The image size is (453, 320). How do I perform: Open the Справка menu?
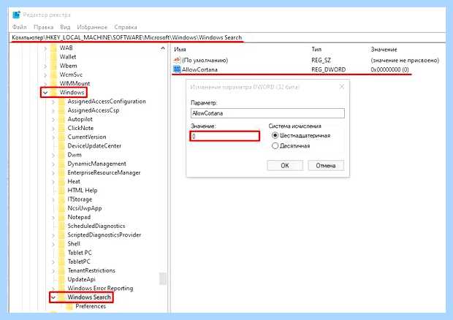[x=126, y=27]
